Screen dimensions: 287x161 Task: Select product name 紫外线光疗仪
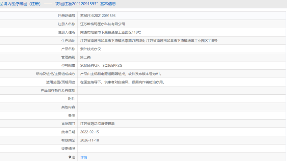(x=90, y=49)
